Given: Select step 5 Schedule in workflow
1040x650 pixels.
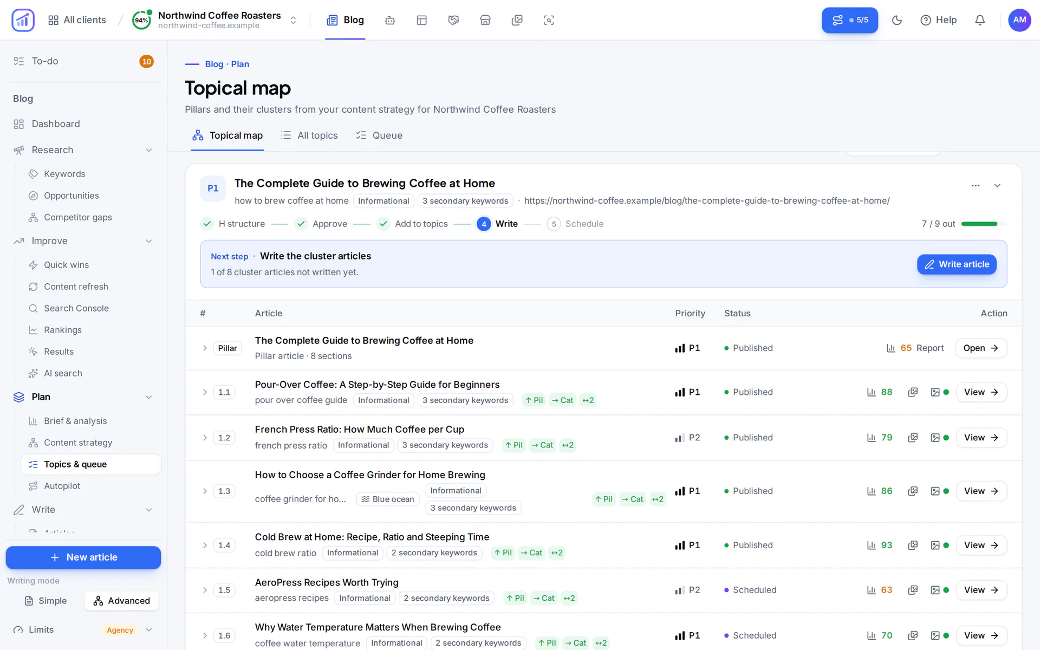Looking at the screenshot, I should pos(575,224).
